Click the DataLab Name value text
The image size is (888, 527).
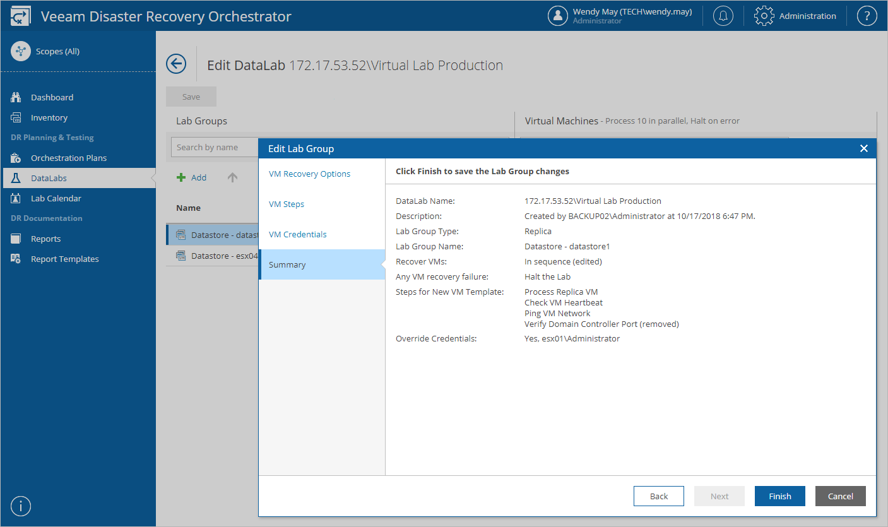click(593, 201)
